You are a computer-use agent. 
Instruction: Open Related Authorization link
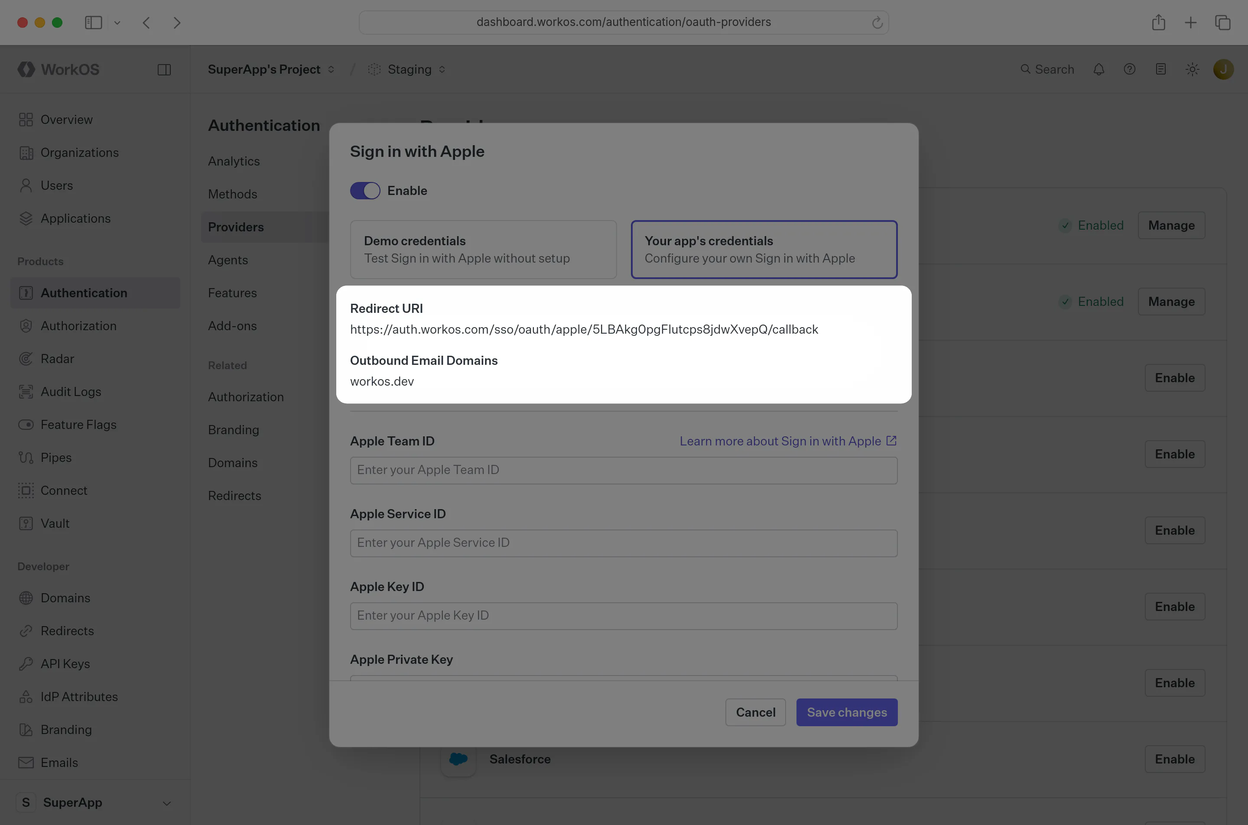click(x=246, y=397)
